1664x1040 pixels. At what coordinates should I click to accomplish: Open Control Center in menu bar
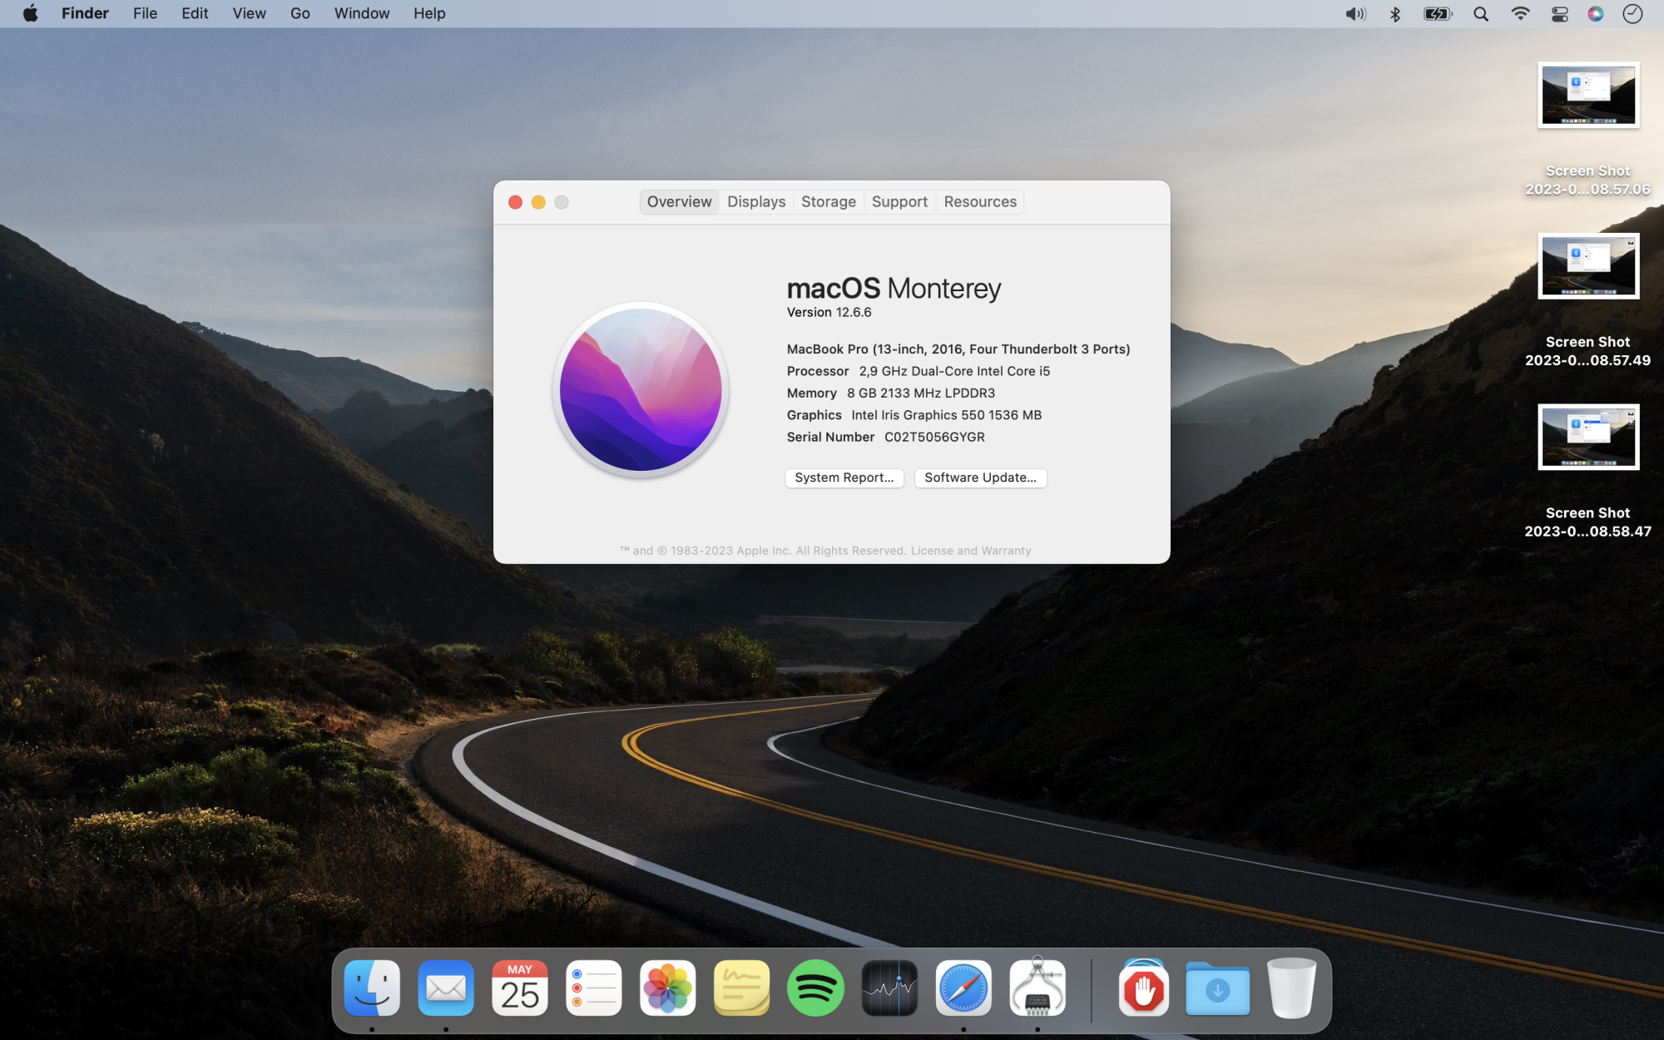pos(1559,14)
